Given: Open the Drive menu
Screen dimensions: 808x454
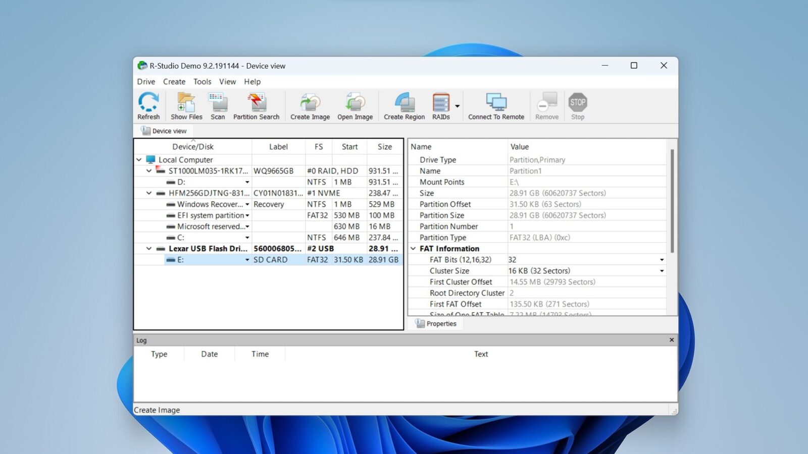Looking at the screenshot, I should point(145,81).
